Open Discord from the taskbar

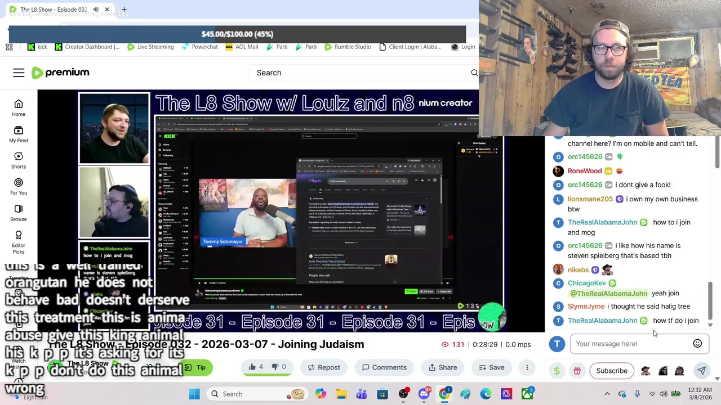click(424, 394)
